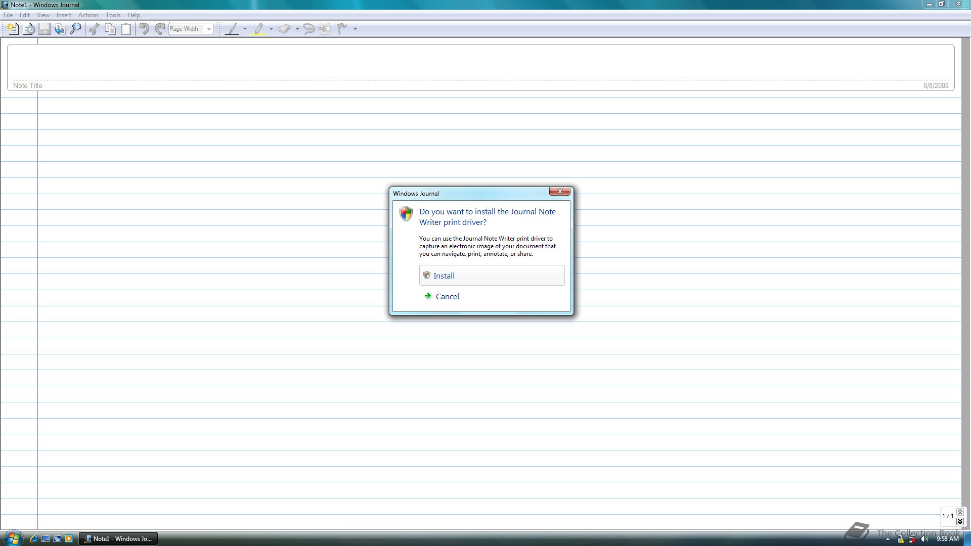Click the Save floppy disk icon

(45, 29)
